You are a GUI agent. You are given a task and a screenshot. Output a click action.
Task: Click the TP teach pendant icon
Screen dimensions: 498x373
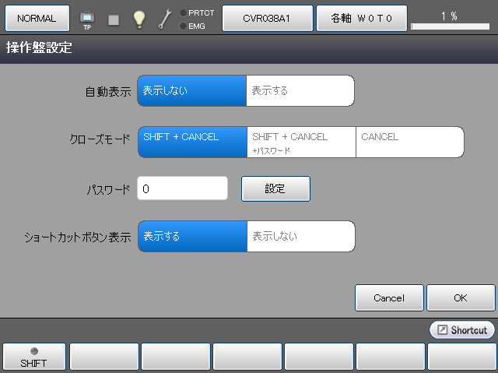click(x=87, y=19)
